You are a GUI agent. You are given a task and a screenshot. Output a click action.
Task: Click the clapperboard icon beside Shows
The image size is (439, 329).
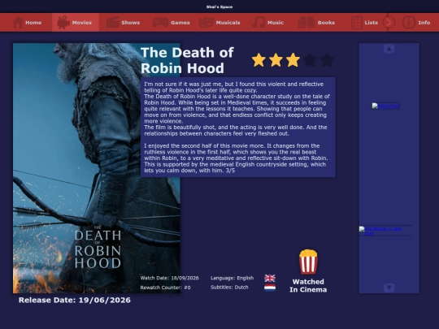pyautogui.click(x=113, y=23)
